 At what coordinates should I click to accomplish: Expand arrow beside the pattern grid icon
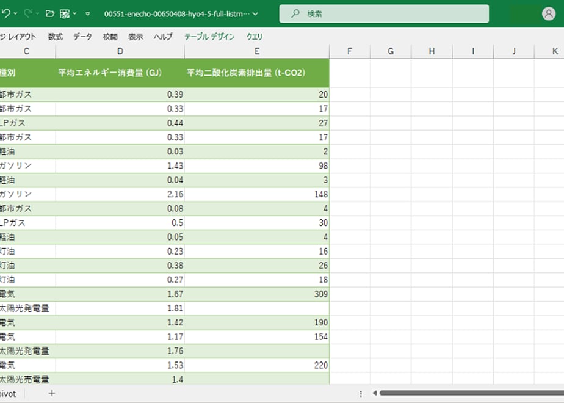[74, 13]
